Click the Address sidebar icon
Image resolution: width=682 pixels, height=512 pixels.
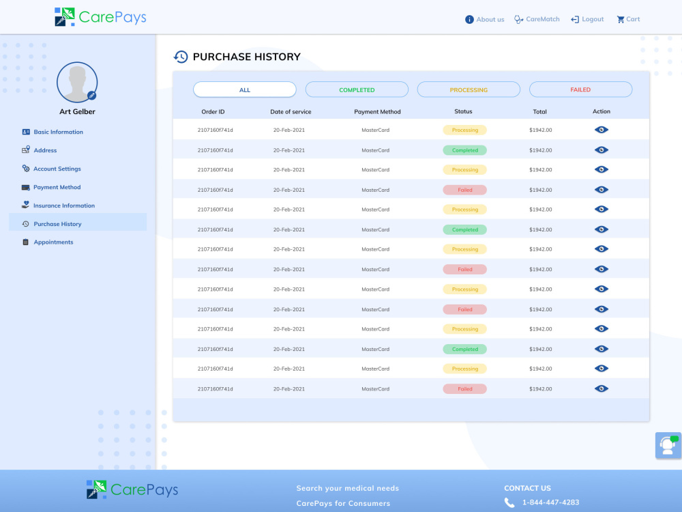click(x=25, y=150)
